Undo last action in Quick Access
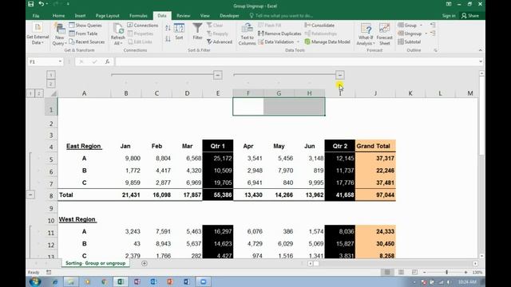The image size is (511, 287). pyautogui.click(x=41, y=4)
